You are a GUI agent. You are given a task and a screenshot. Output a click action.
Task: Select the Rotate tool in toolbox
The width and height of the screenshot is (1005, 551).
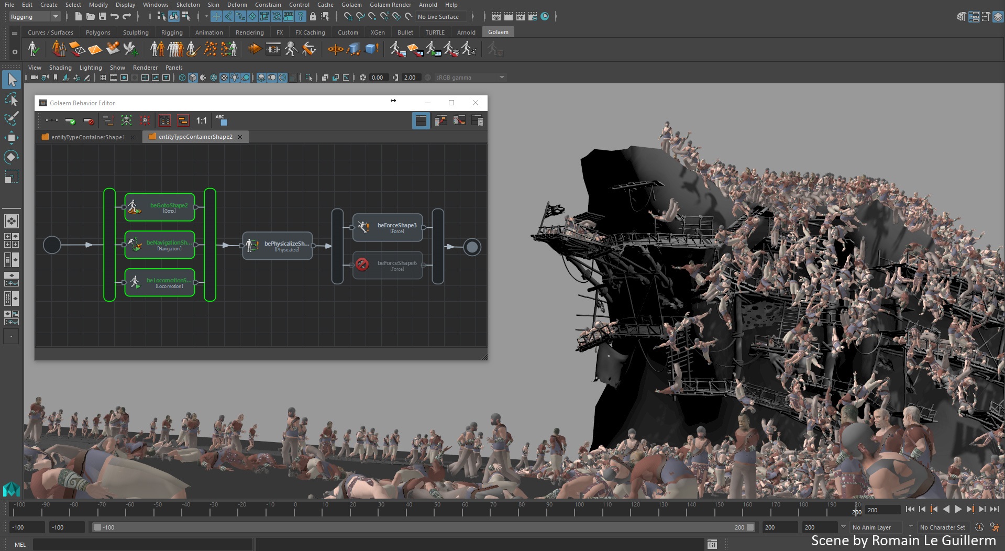pos(12,157)
